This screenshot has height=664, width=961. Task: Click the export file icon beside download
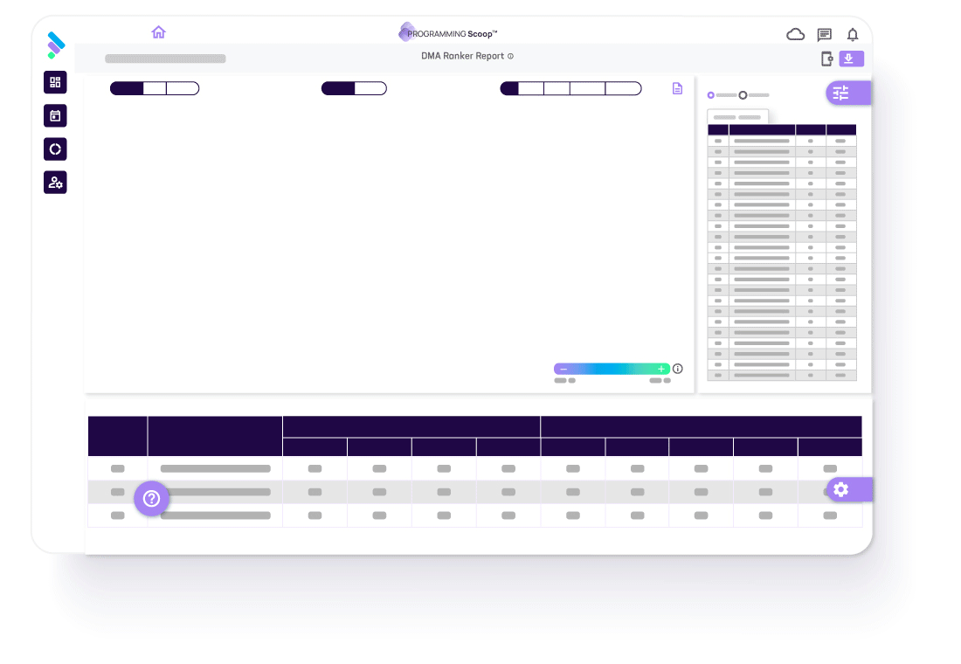[x=826, y=59]
